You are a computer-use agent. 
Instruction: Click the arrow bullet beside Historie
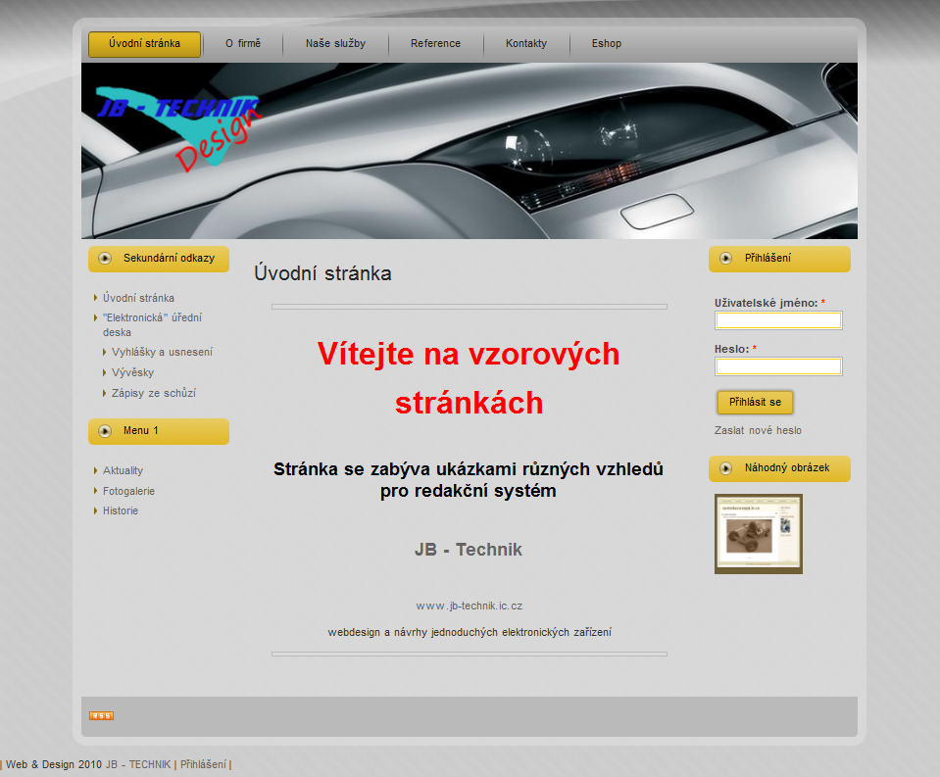tap(95, 511)
